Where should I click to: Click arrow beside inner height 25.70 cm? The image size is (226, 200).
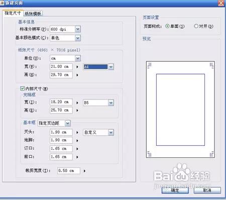point(77,111)
